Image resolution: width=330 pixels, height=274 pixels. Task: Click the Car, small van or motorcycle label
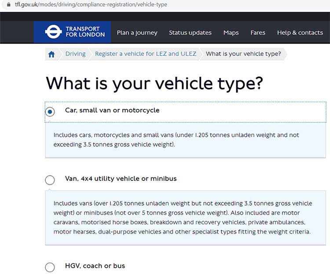click(112, 110)
